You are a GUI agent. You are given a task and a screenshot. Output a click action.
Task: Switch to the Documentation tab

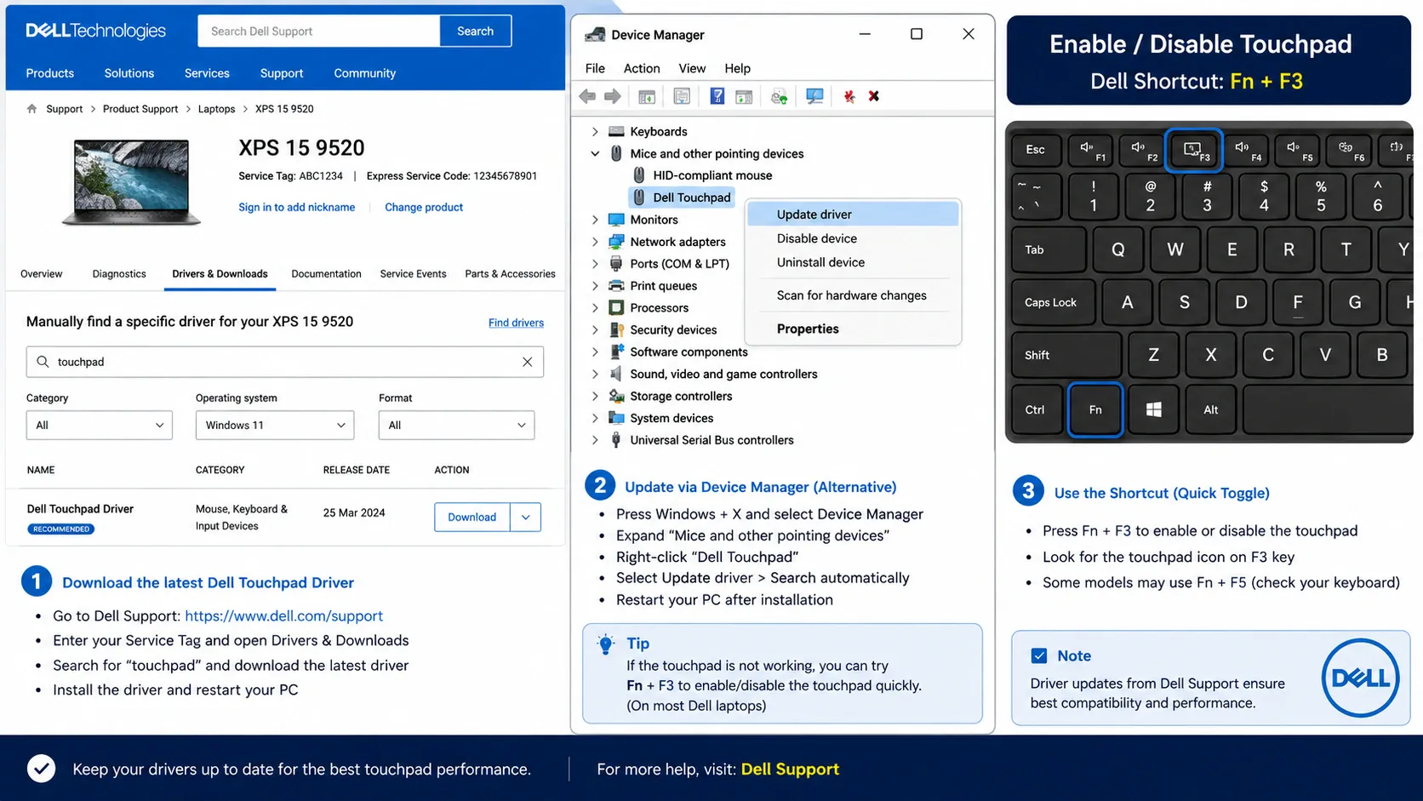click(326, 274)
